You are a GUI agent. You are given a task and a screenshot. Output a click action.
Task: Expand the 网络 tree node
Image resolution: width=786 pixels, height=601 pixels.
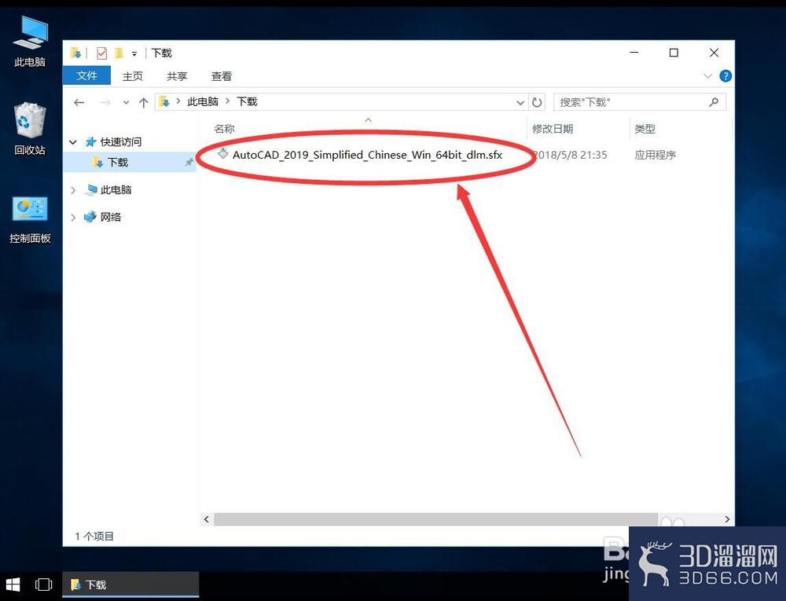click(73, 218)
